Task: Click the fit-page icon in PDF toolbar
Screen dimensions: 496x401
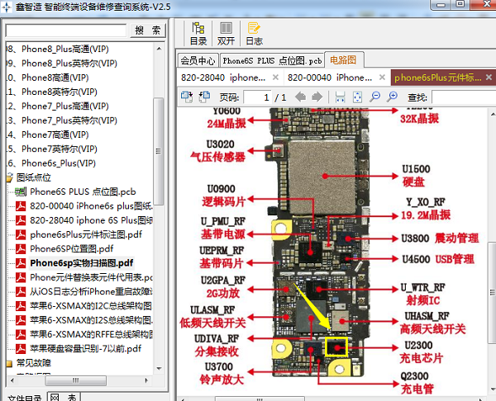Action: (x=357, y=97)
